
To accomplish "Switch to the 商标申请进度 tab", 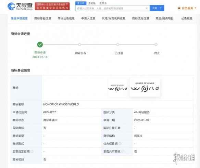I will 19,18.
